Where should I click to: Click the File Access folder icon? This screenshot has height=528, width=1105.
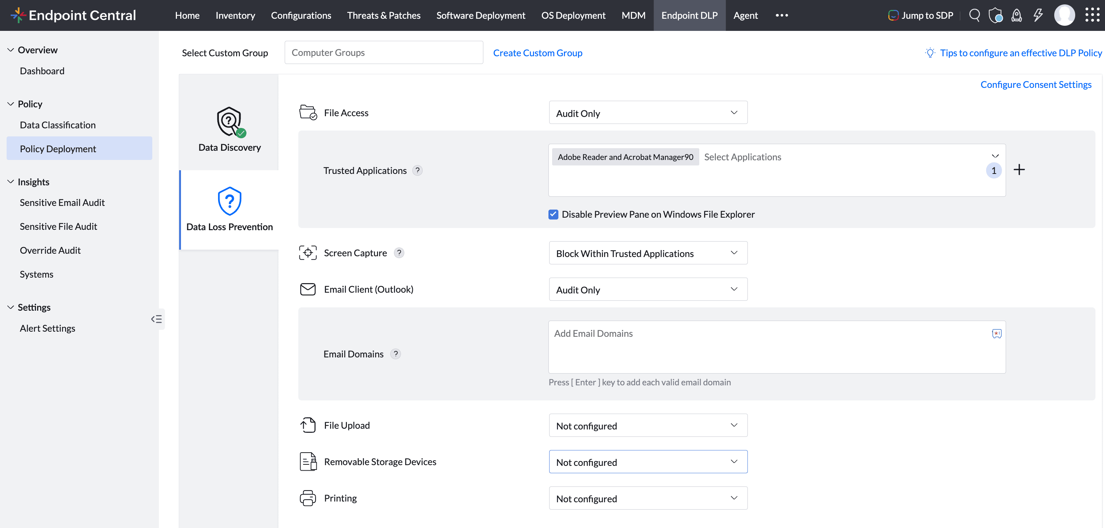click(x=308, y=113)
